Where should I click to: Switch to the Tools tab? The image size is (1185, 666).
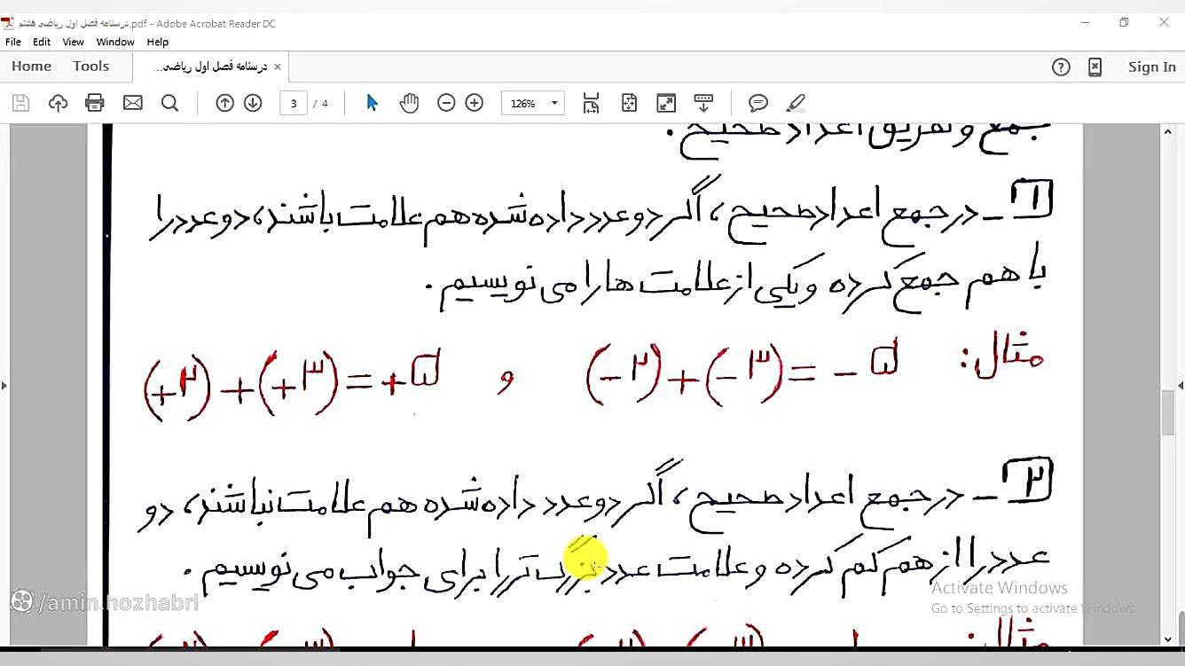pos(91,67)
